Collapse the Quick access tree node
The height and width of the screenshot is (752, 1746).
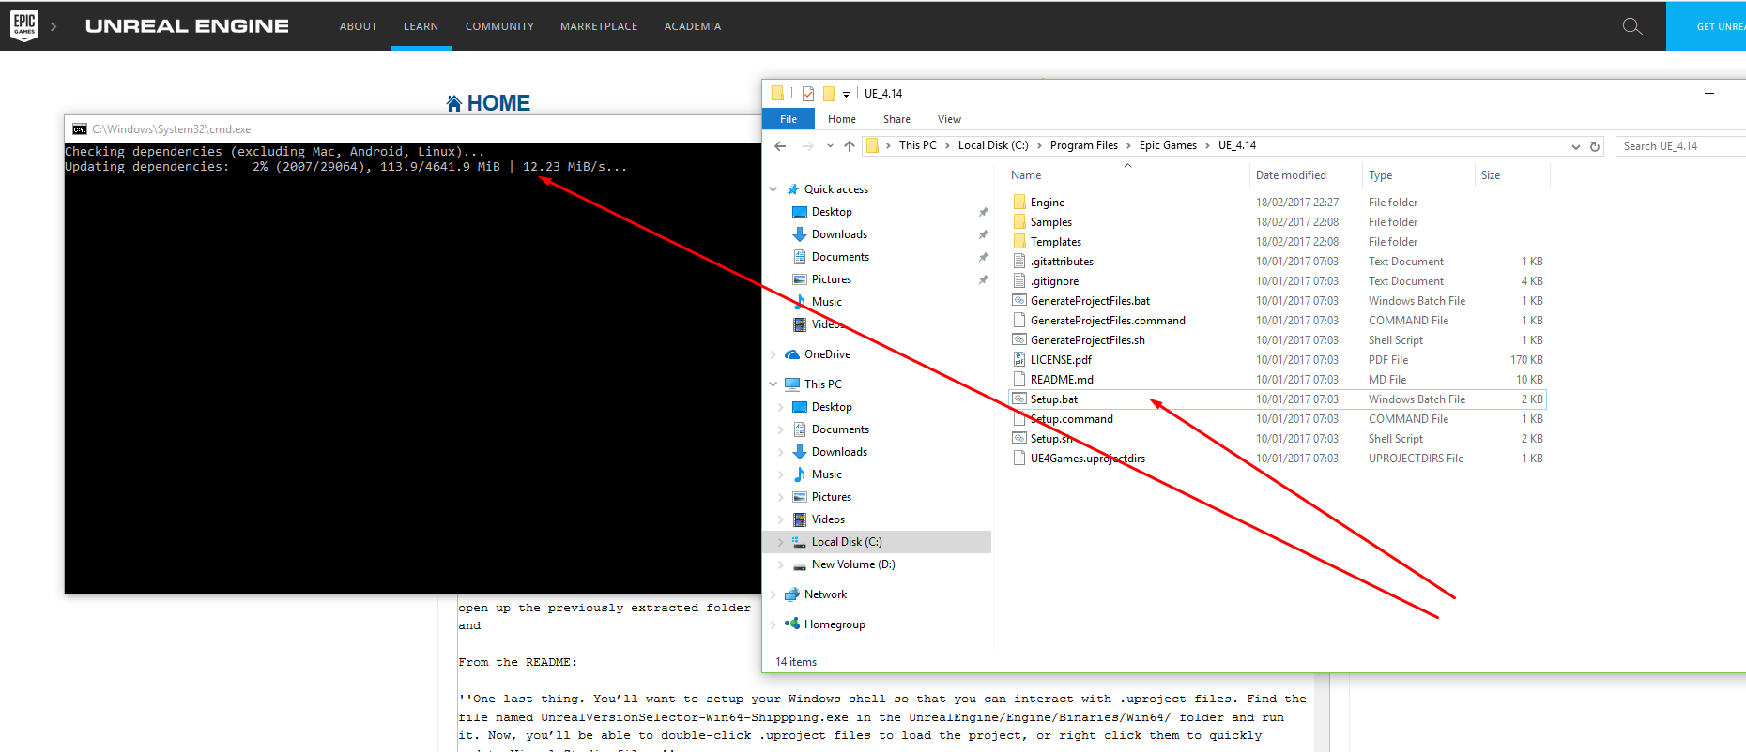tap(773, 189)
